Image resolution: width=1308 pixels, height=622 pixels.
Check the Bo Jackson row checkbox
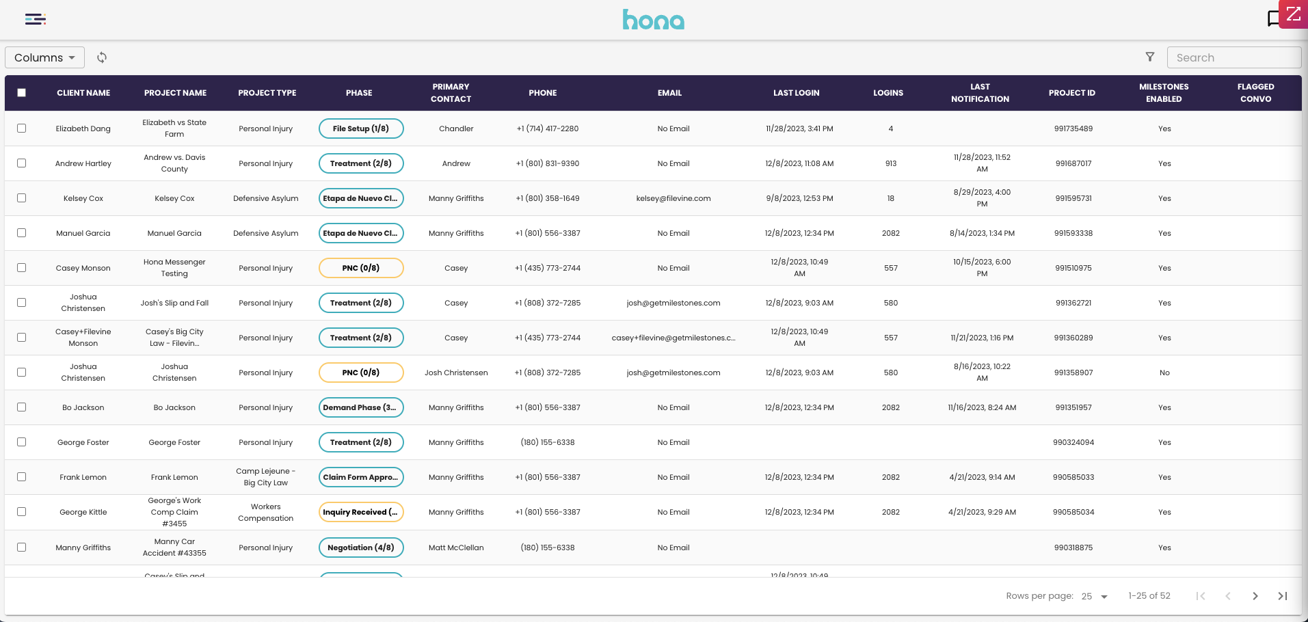coord(22,407)
